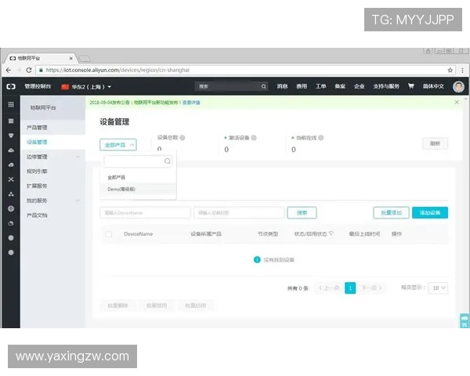
Task: Click the Aliyun logo in the top bar
Action: tap(11, 86)
